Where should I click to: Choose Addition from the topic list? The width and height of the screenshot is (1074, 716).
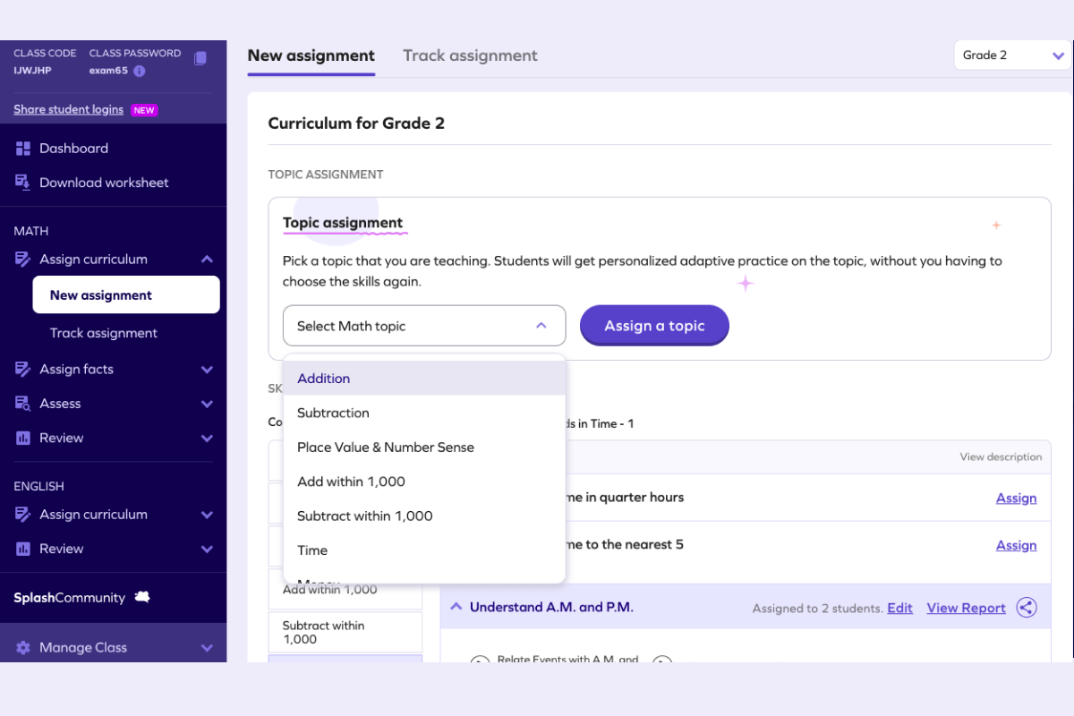424,379
